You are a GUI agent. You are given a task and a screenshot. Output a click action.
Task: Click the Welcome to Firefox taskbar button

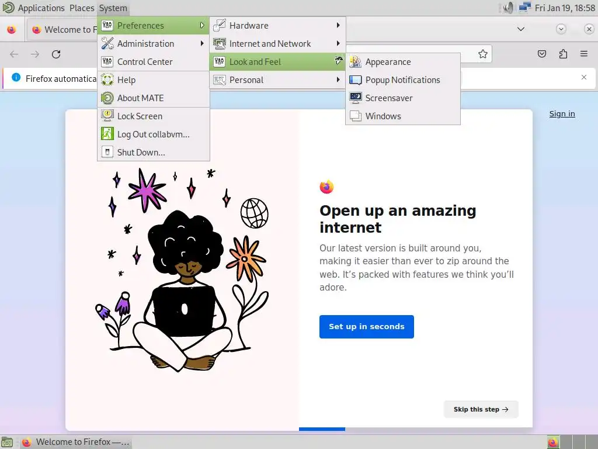(x=75, y=442)
